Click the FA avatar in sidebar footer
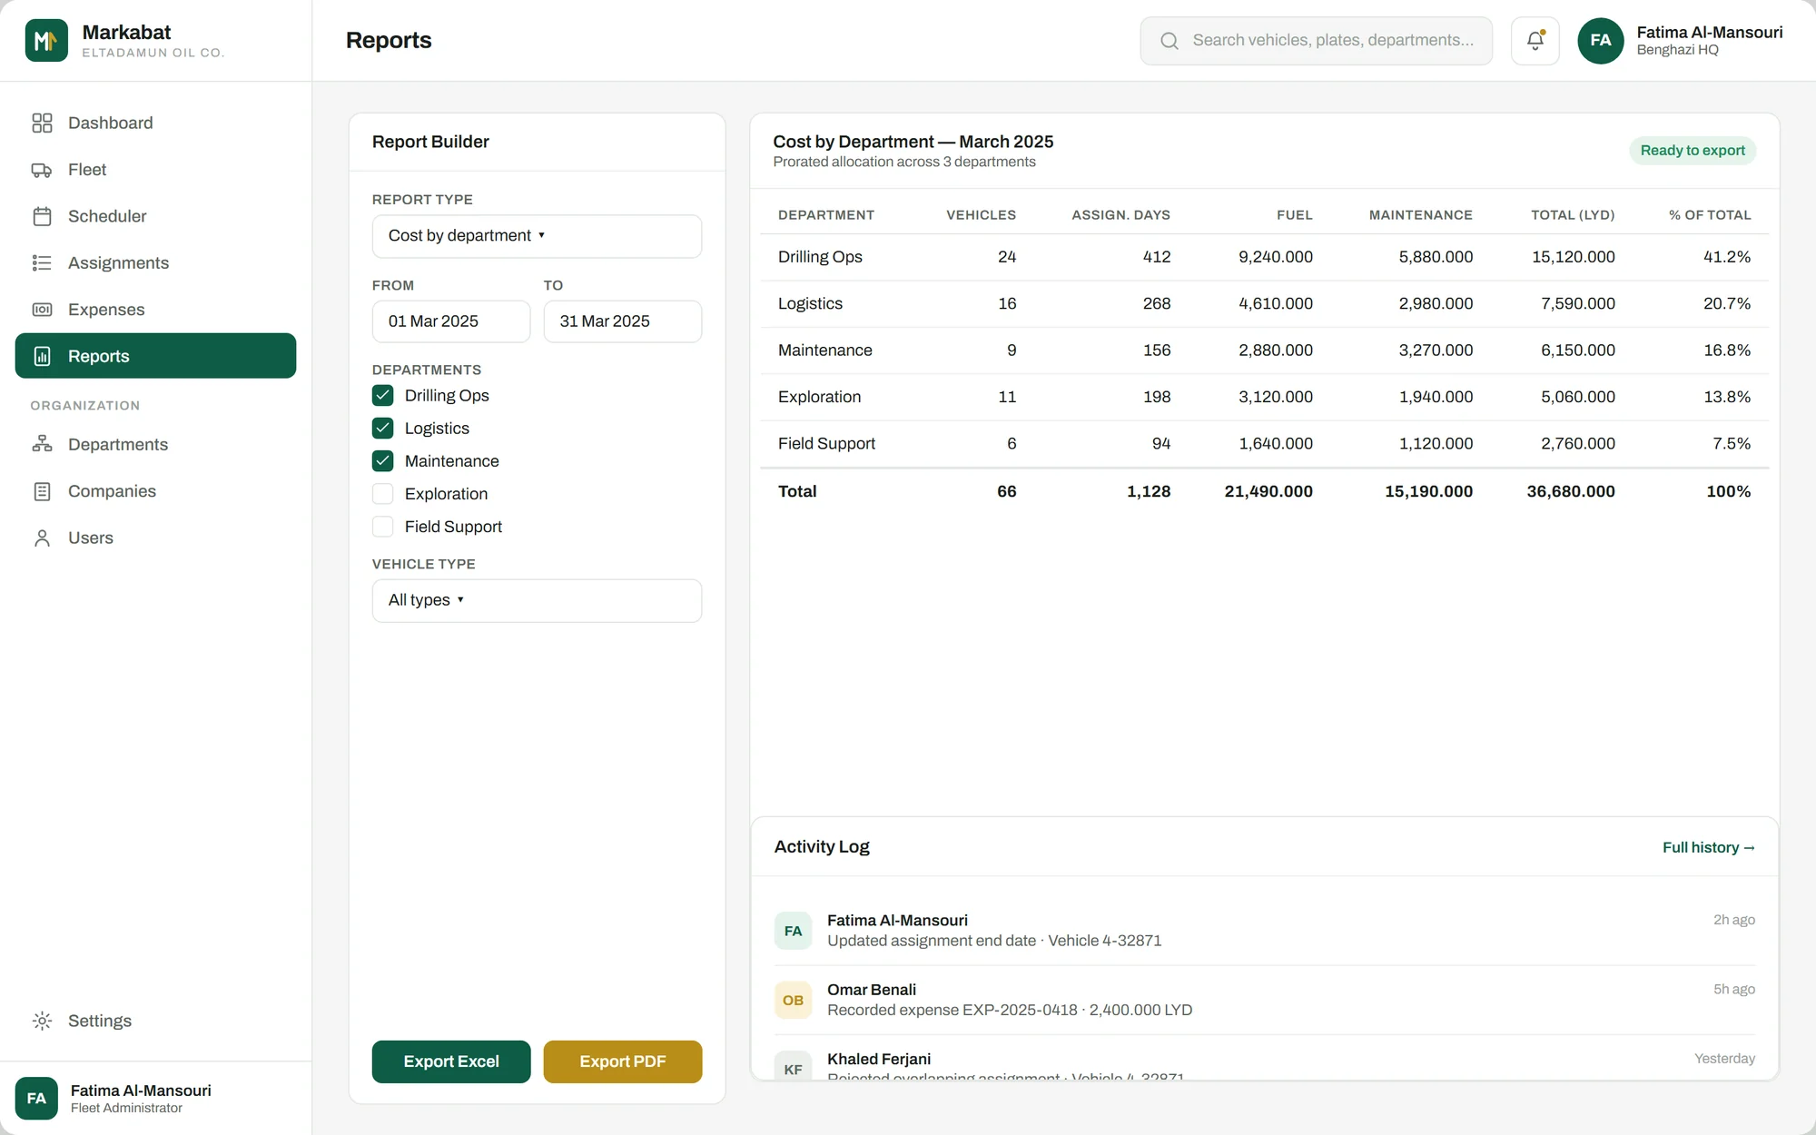This screenshot has width=1816, height=1135. tap(36, 1098)
